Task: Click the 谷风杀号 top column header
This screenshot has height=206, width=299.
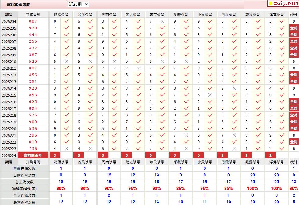Action: [x=85, y=15]
